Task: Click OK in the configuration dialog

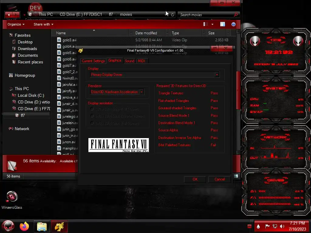Action: 195,179
